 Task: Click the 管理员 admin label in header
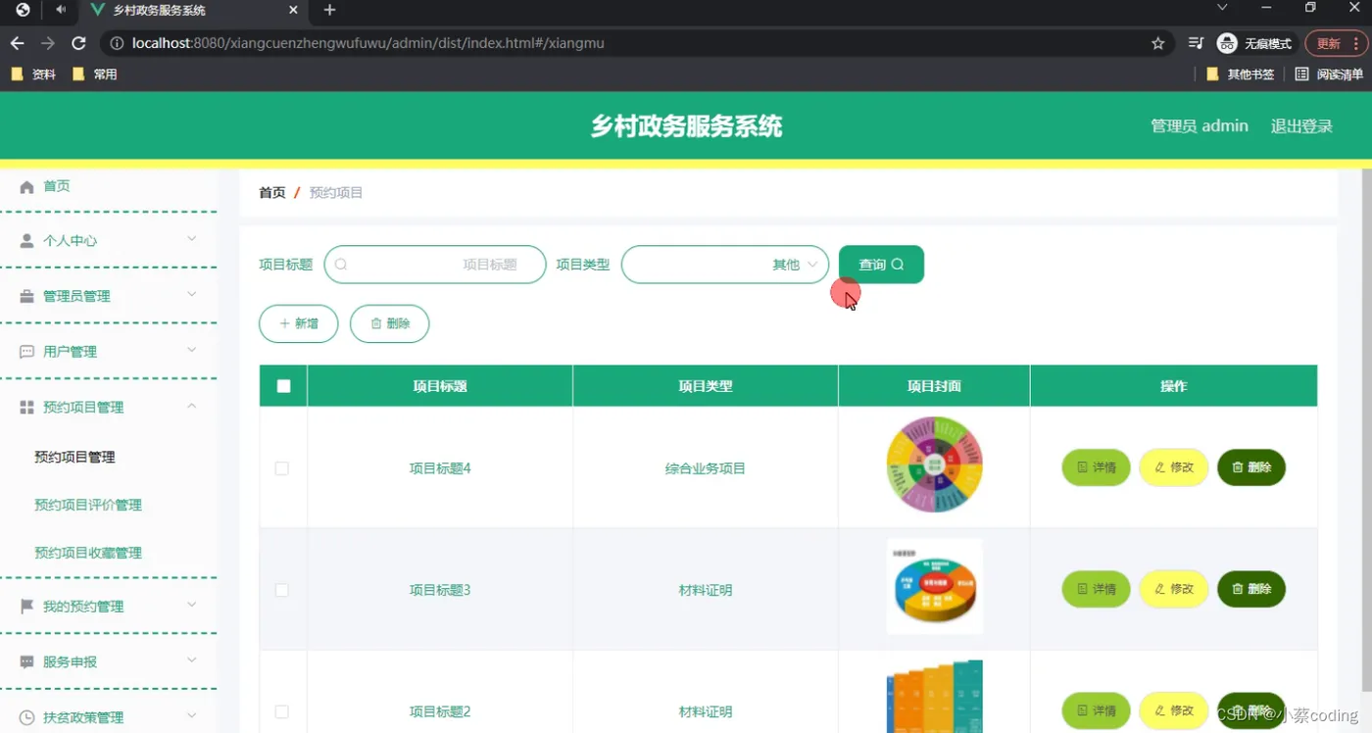coord(1200,126)
